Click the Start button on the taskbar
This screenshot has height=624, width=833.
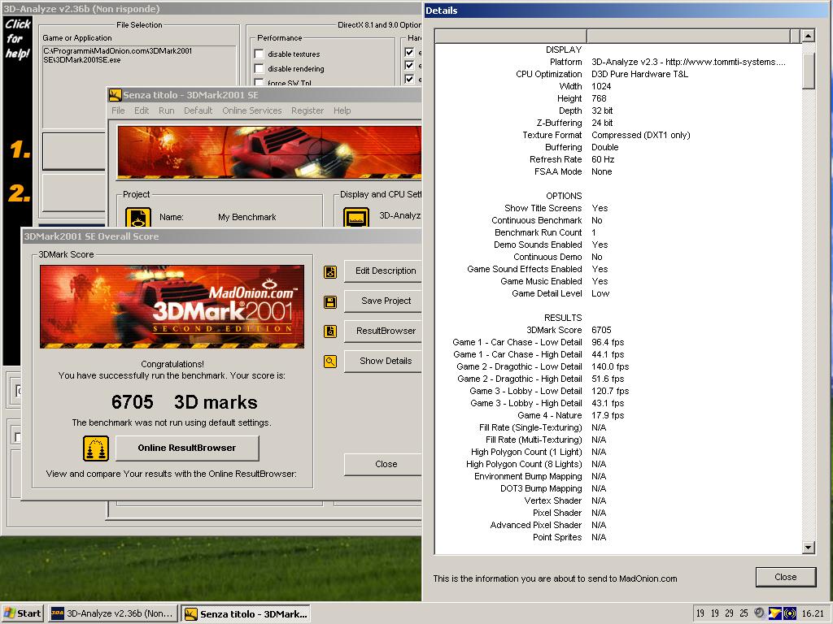22,613
